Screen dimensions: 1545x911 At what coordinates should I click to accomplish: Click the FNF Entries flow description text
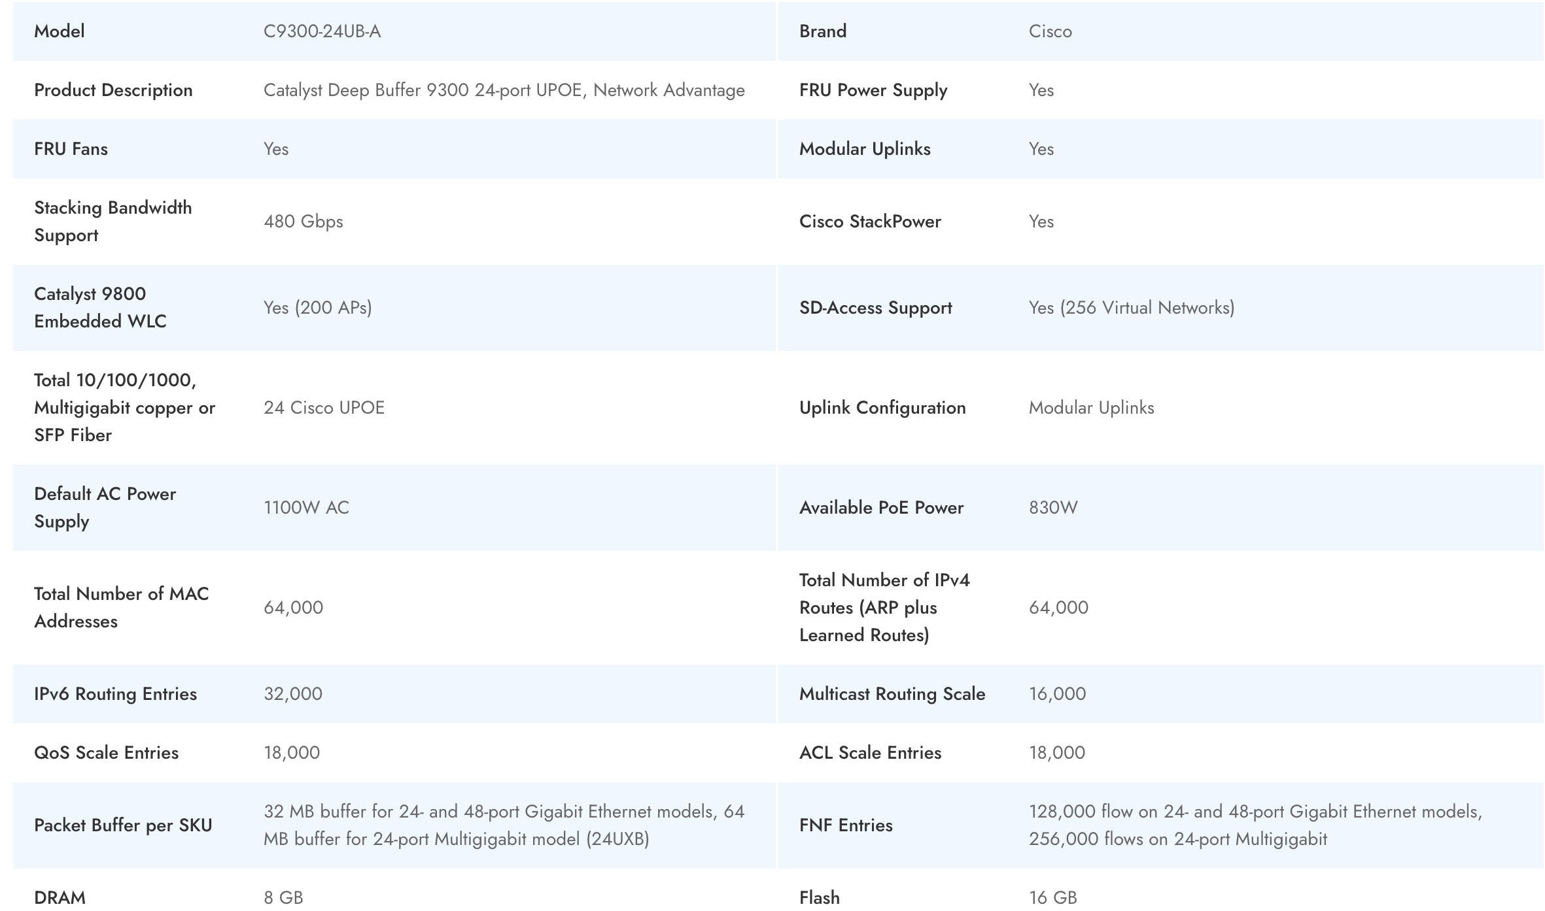pos(1255,825)
